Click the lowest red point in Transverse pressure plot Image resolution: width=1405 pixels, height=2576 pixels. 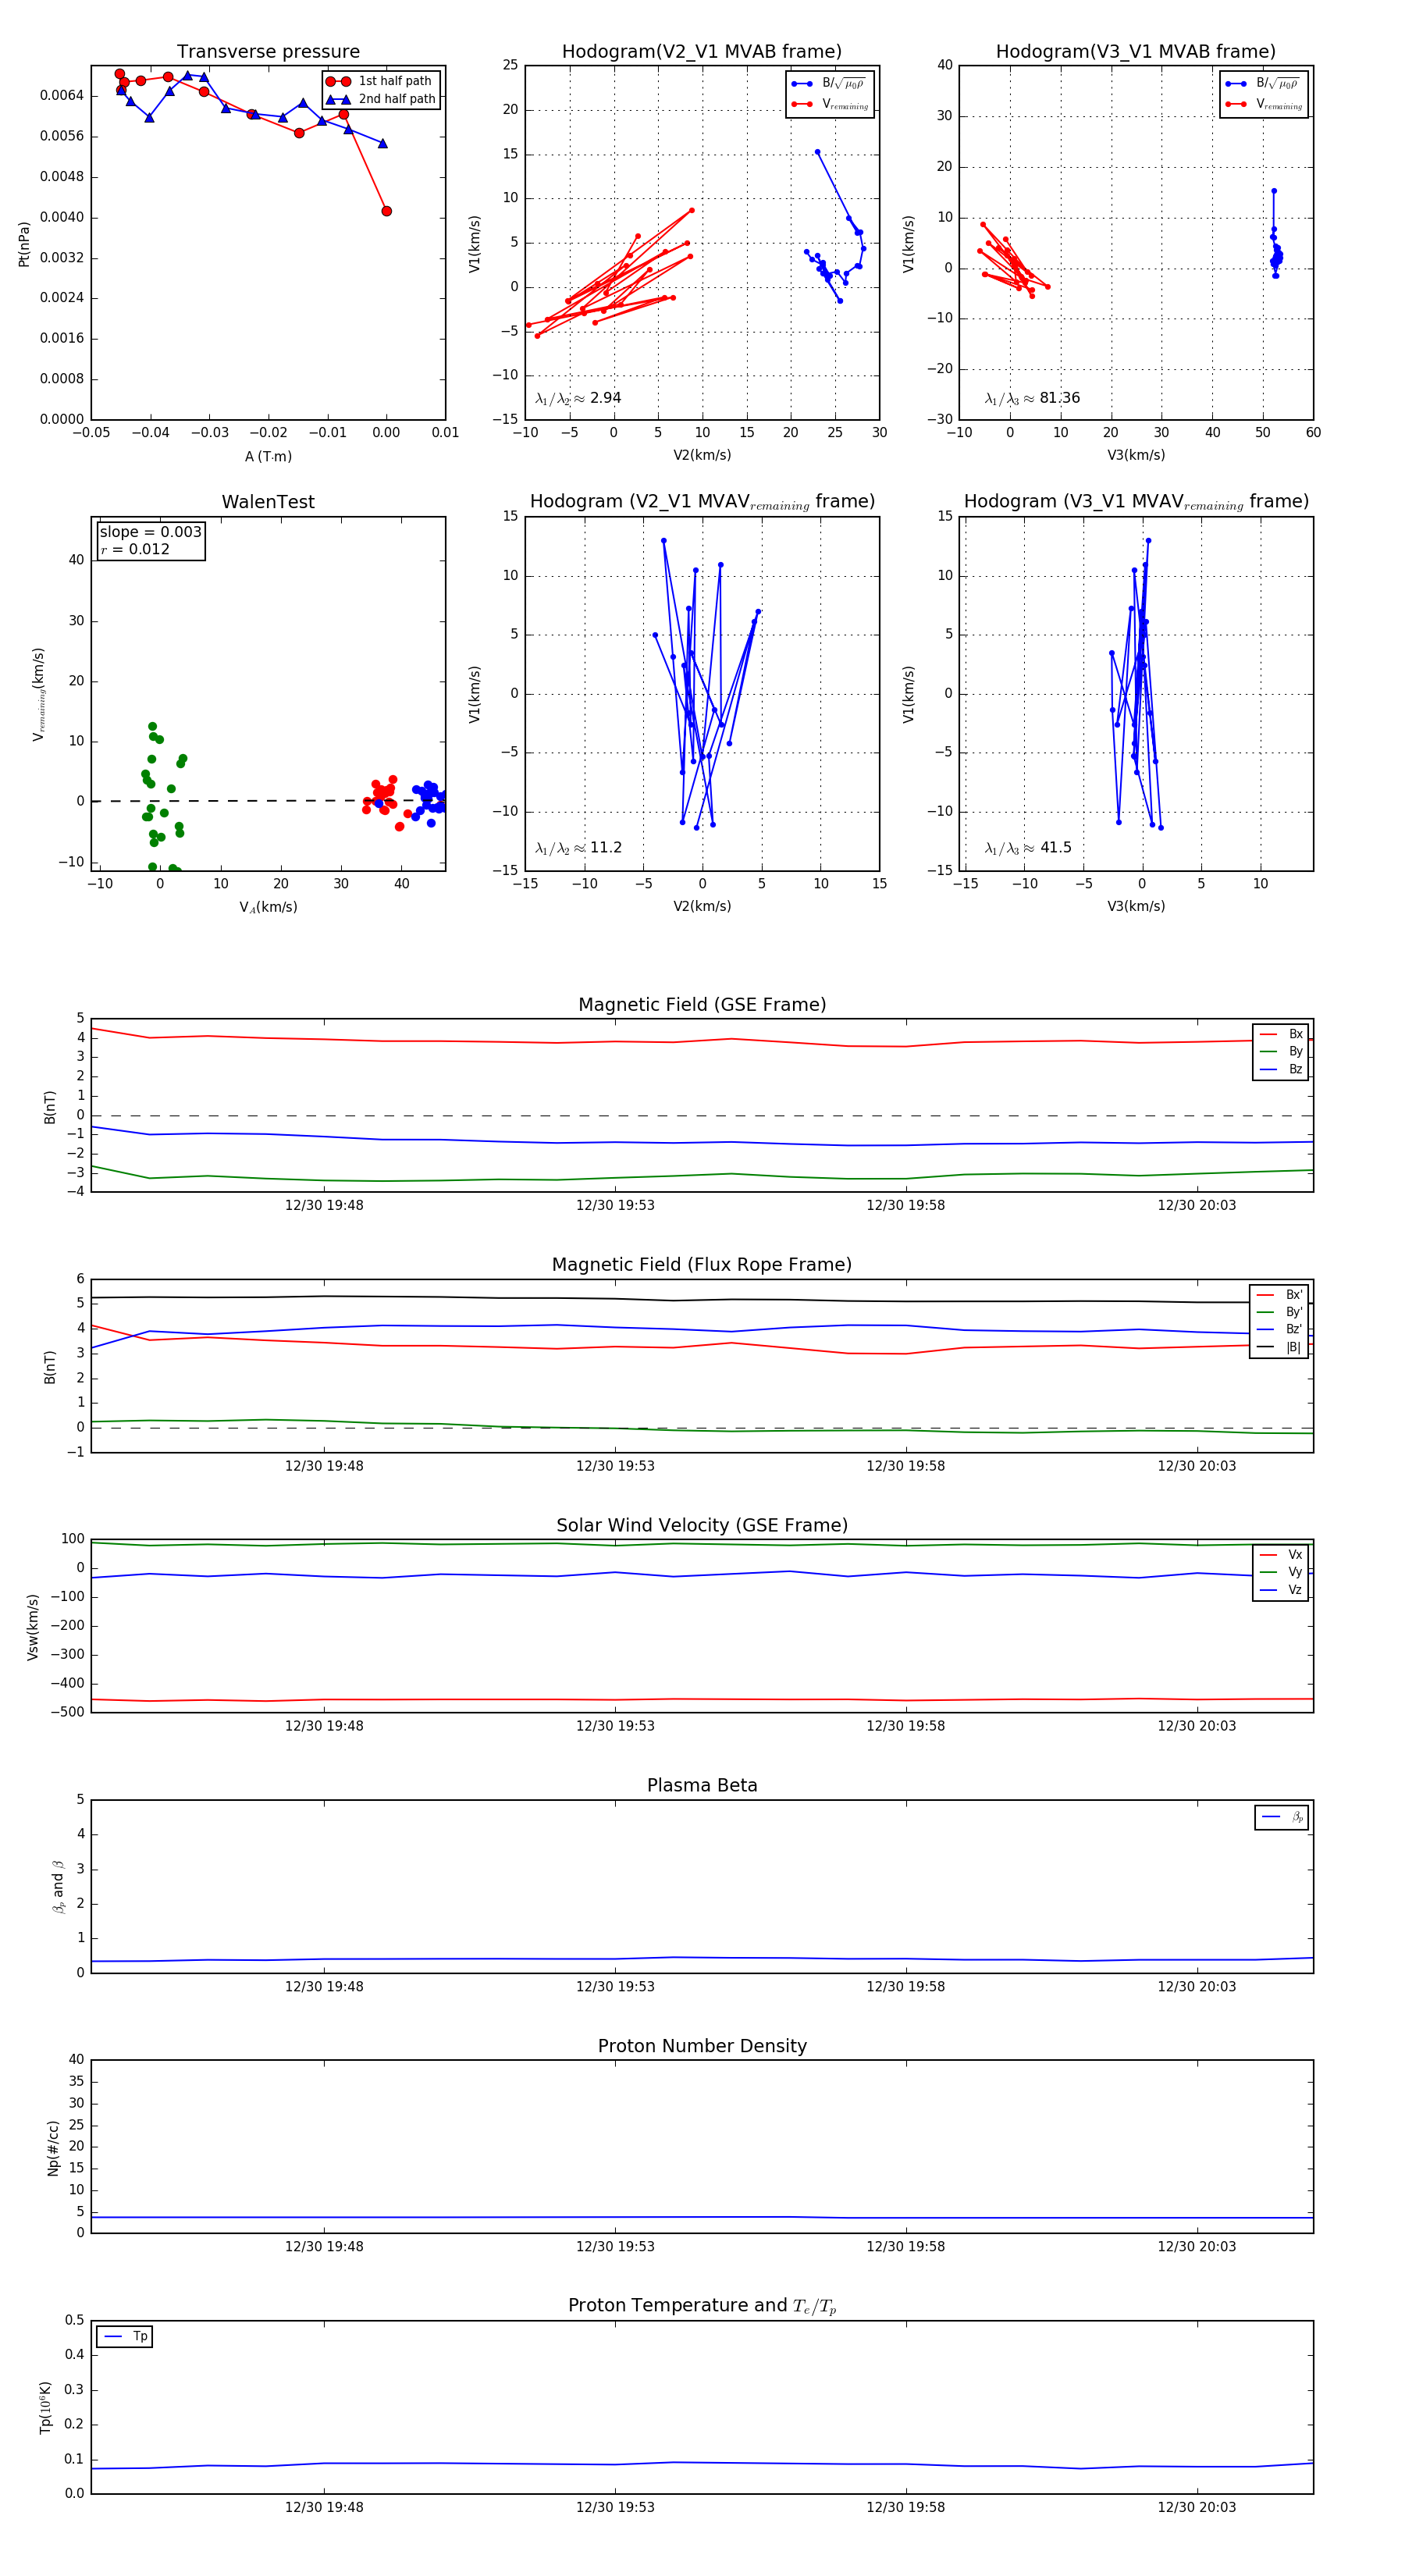386,211
